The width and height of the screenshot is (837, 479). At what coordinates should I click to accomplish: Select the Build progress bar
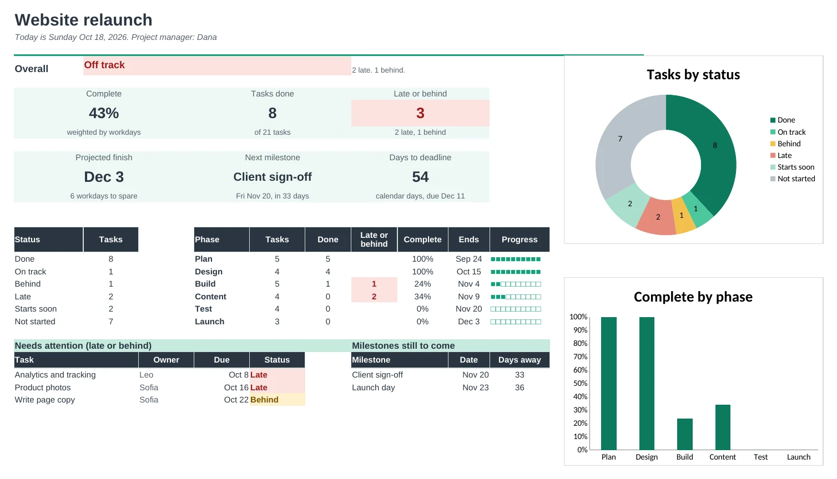click(516, 284)
